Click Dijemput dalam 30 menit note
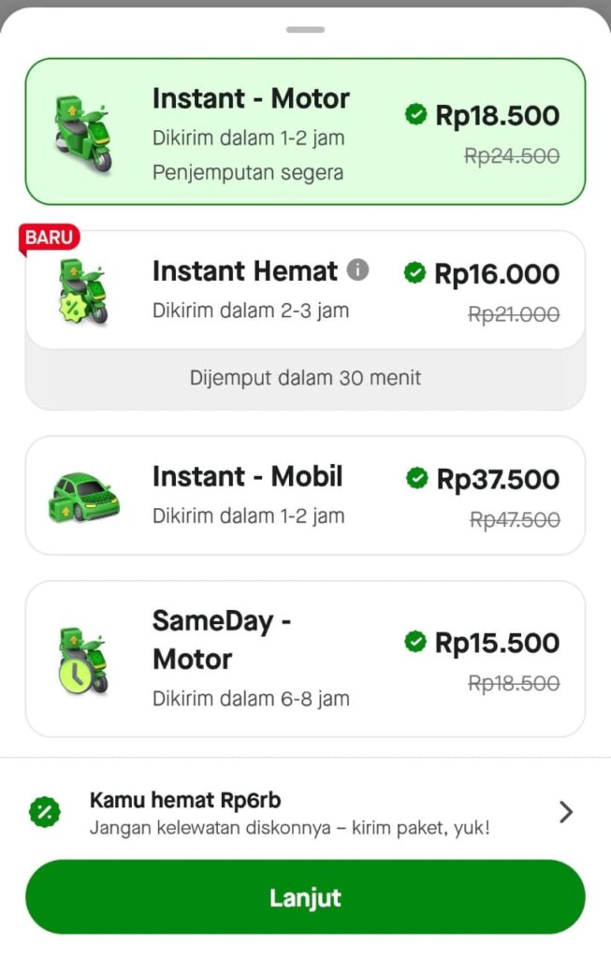Image resolution: width=611 pixels, height=958 pixels. pyautogui.click(x=305, y=378)
